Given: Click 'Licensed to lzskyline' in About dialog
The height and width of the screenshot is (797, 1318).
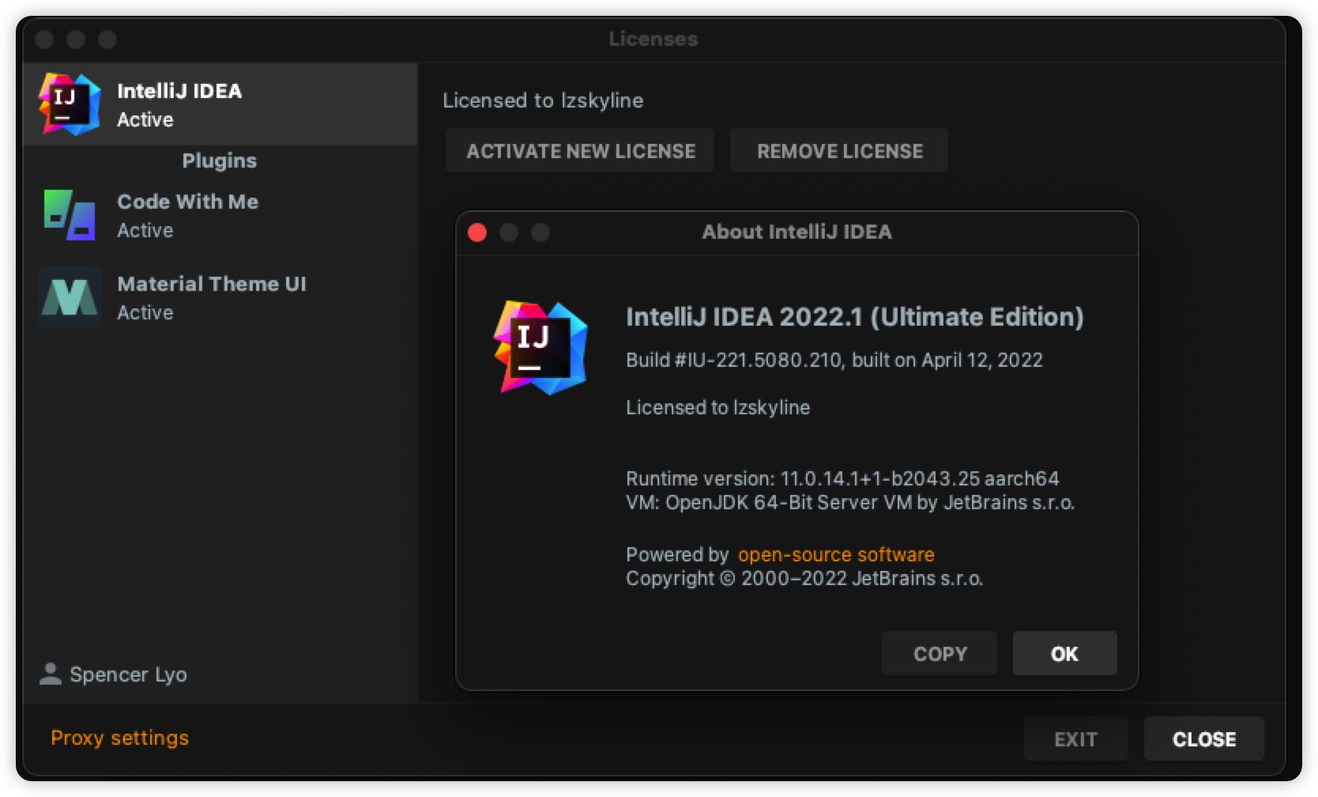Looking at the screenshot, I should [x=717, y=407].
